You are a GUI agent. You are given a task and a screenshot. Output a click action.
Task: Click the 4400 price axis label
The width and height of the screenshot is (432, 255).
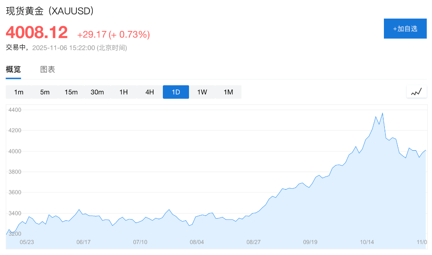(x=14, y=110)
